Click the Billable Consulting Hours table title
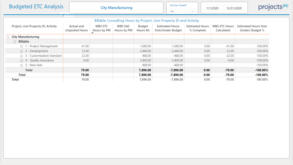 146,20
